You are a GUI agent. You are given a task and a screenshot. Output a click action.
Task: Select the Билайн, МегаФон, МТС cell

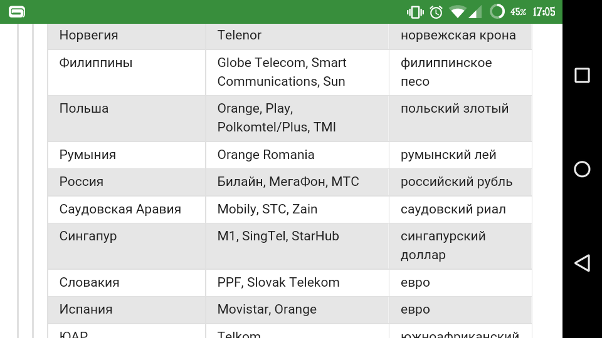tap(297, 182)
